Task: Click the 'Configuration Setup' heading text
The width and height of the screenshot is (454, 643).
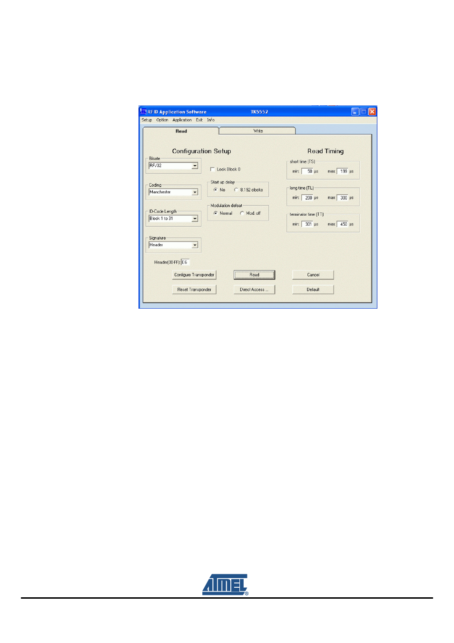Action: (x=201, y=151)
